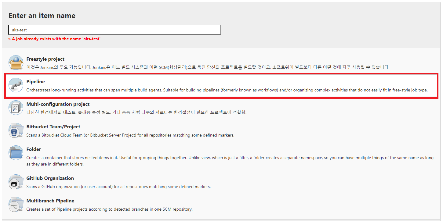Select the Freestyle project title
Image resolution: width=443 pixels, height=221 pixels.
pos(45,59)
